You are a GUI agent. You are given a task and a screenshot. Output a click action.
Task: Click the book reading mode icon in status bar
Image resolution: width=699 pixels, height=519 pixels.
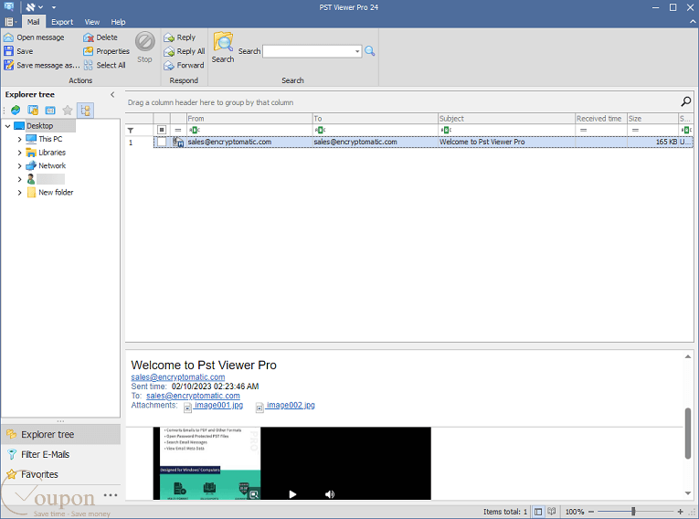point(552,512)
